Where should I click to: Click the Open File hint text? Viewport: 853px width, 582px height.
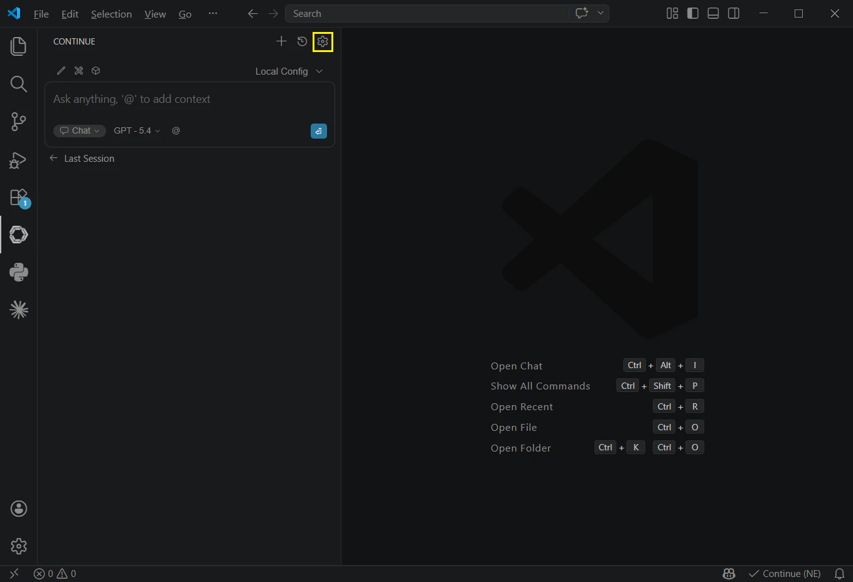513,428
